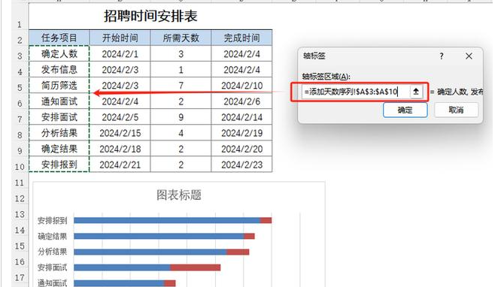The height and width of the screenshot is (287, 504).
Task: Click the collapse dialog range selector icon
Action: pos(416,92)
